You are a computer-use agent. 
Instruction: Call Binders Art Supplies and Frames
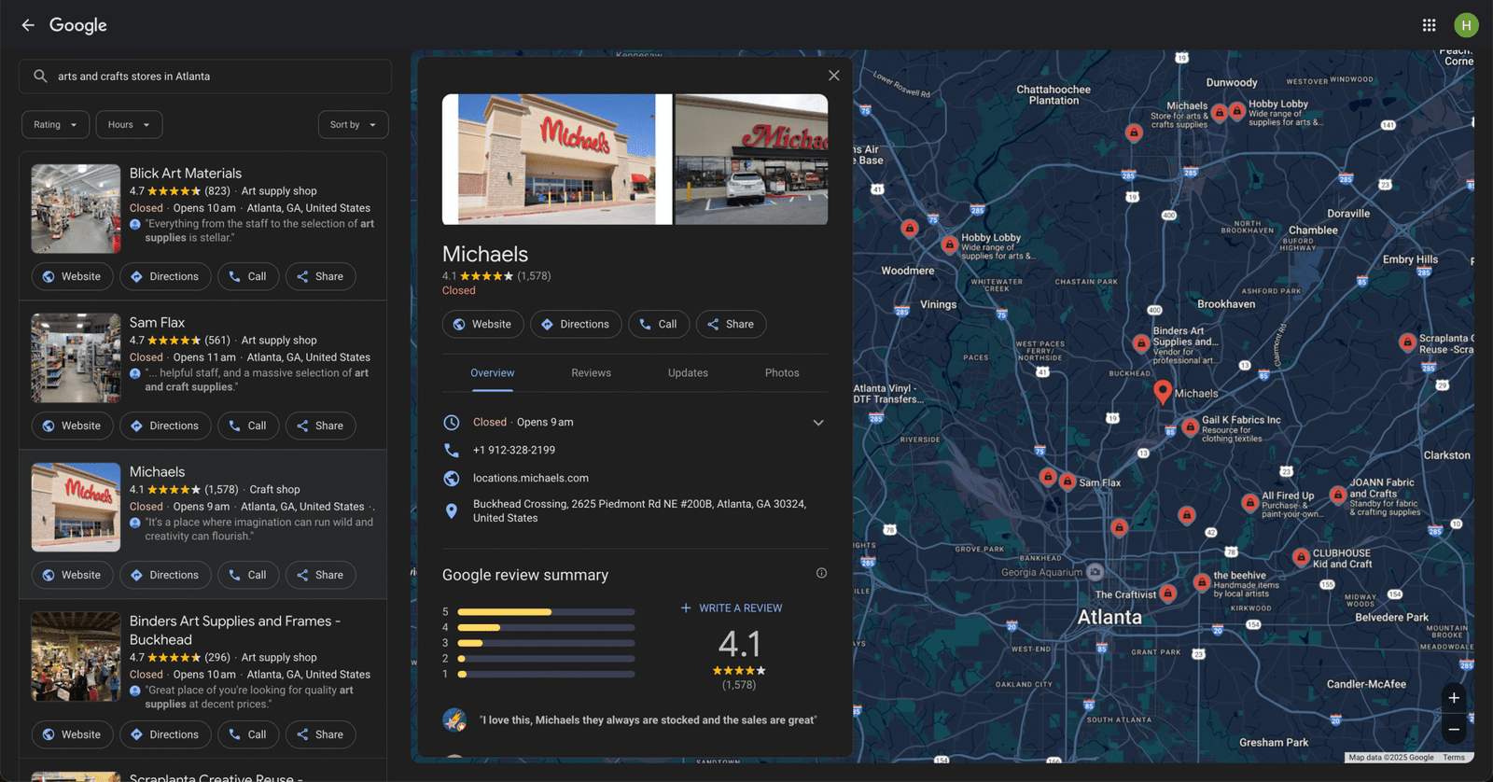click(248, 734)
